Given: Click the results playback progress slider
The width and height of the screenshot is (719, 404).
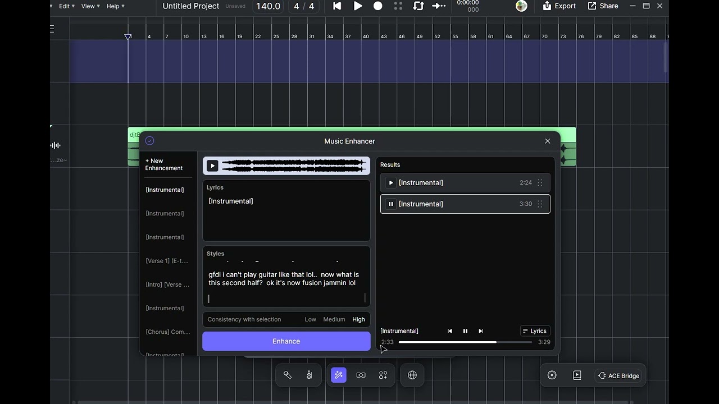Looking at the screenshot, I should (465, 342).
